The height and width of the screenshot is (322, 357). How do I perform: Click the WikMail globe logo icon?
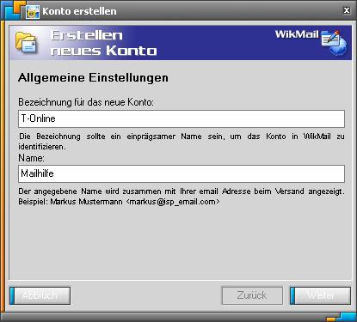point(334,42)
